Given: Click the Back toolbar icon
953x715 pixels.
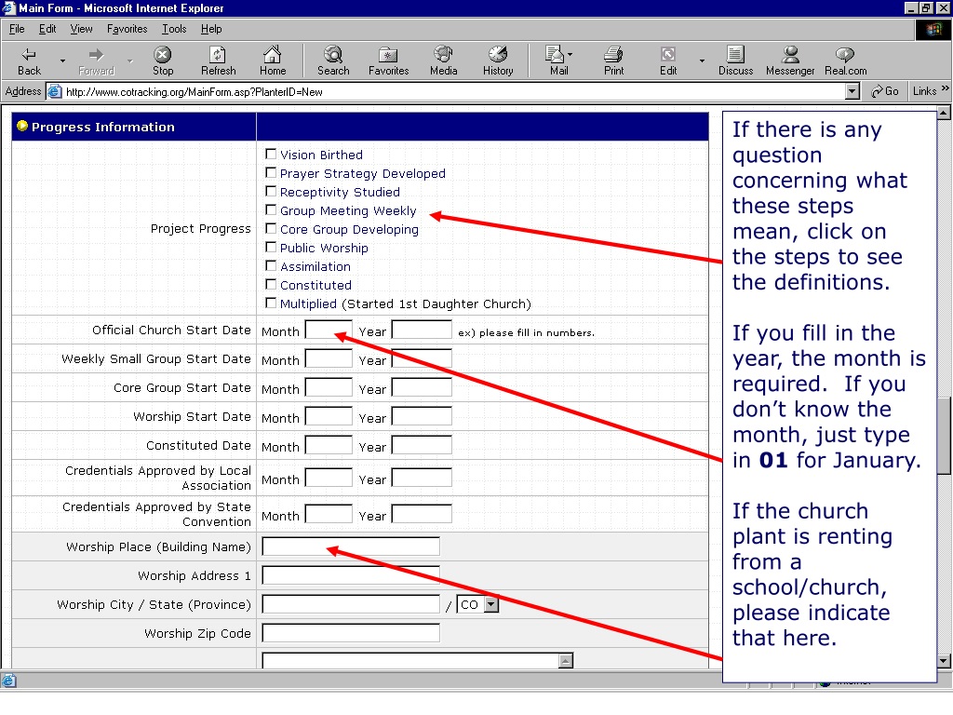Looking at the screenshot, I should [29, 55].
